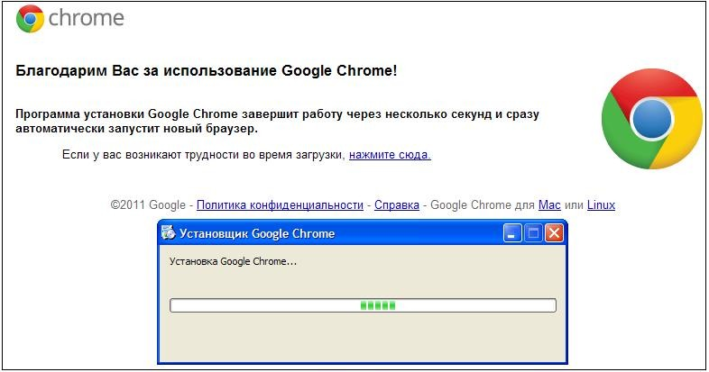
Task: Click the large Chrome logo graphic
Action: point(651,119)
